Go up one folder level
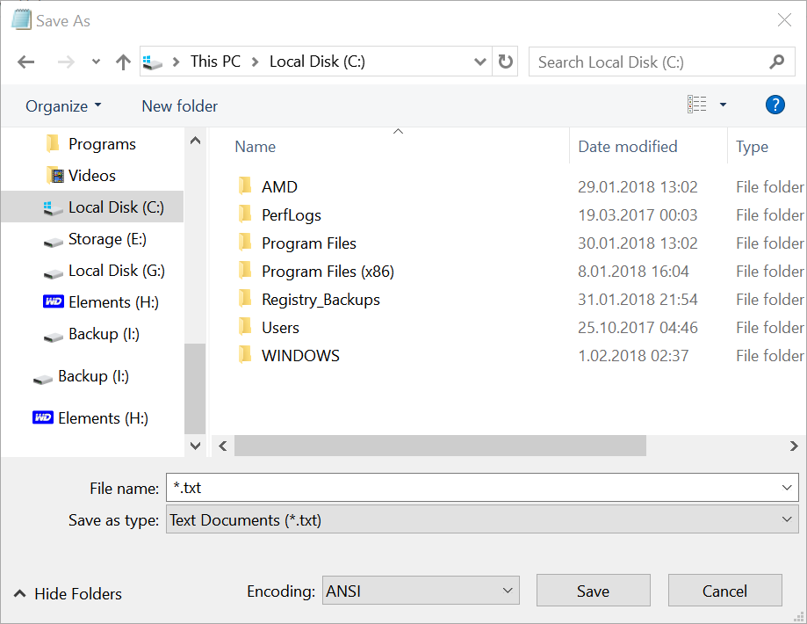This screenshot has width=807, height=624. click(123, 62)
